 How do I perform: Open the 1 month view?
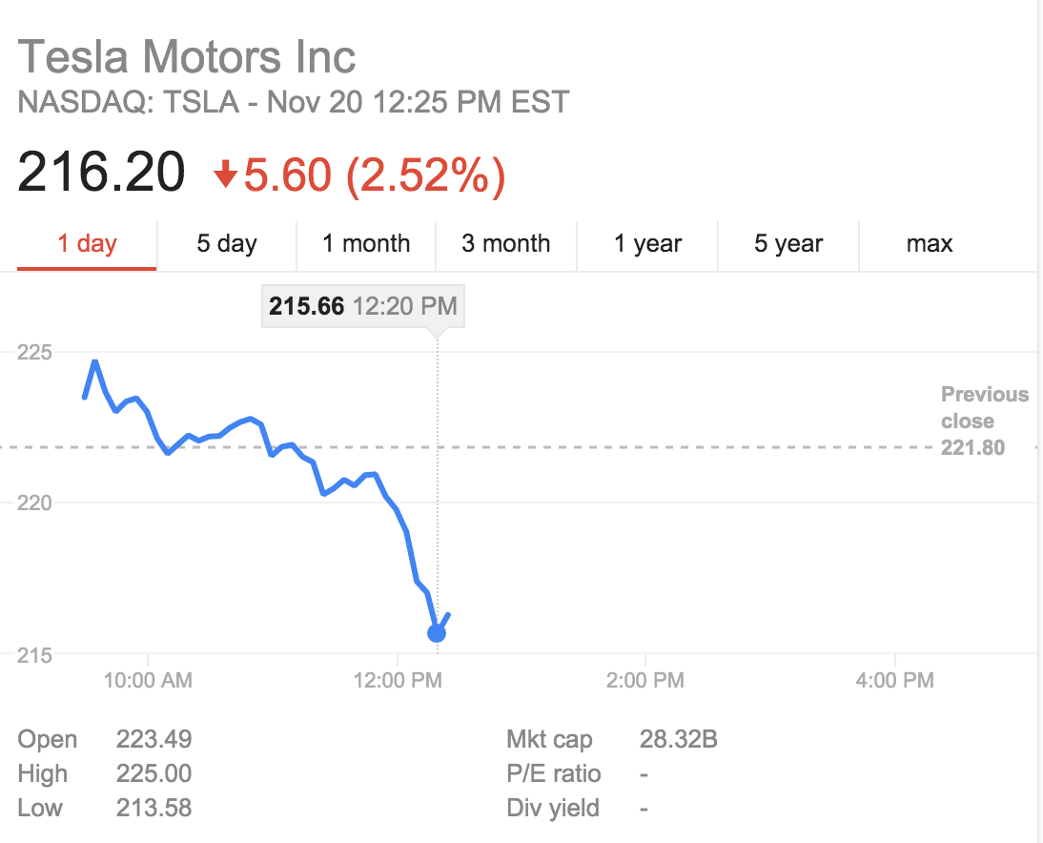click(366, 244)
